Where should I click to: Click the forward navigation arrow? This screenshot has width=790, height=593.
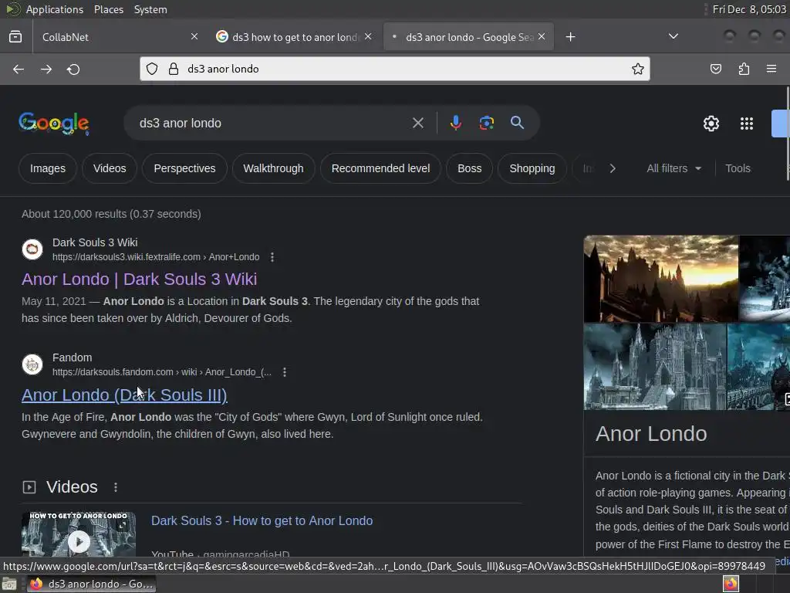coord(46,69)
